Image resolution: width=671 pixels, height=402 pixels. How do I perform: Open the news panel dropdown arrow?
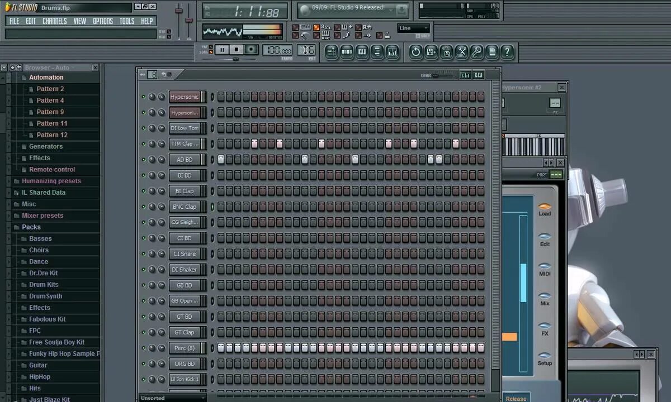click(391, 10)
